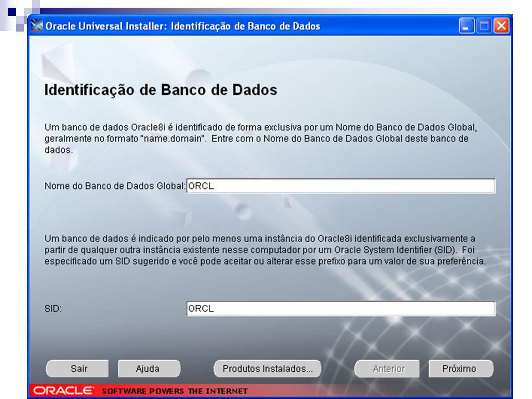Screen dimensions: 532x399
Task: Continue with the Próximo button
Action: [x=461, y=369]
